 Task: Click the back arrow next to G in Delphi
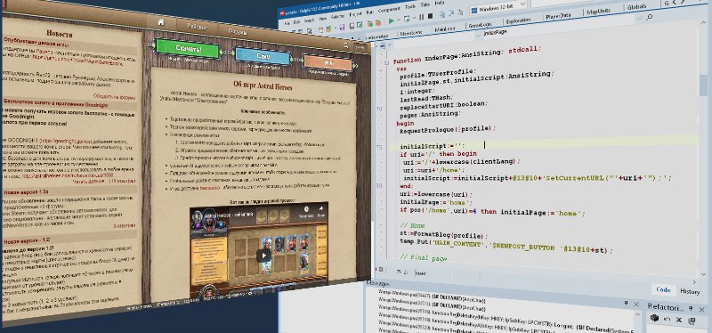point(675,3)
